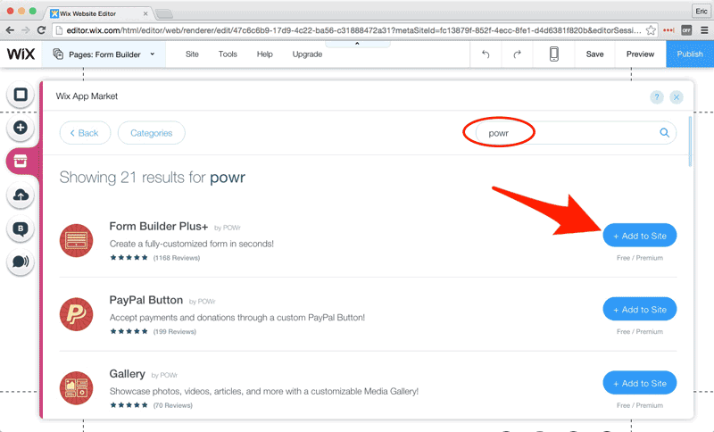Open the Pages: Form Builder dropdown
714x432 pixels.
coord(104,54)
